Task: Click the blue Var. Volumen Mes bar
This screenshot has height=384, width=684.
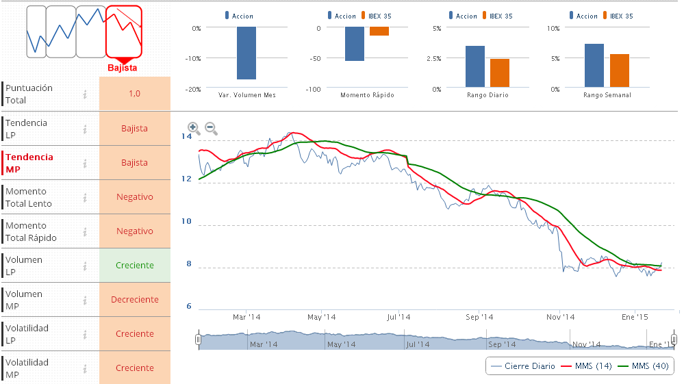Action: [x=246, y=53]
